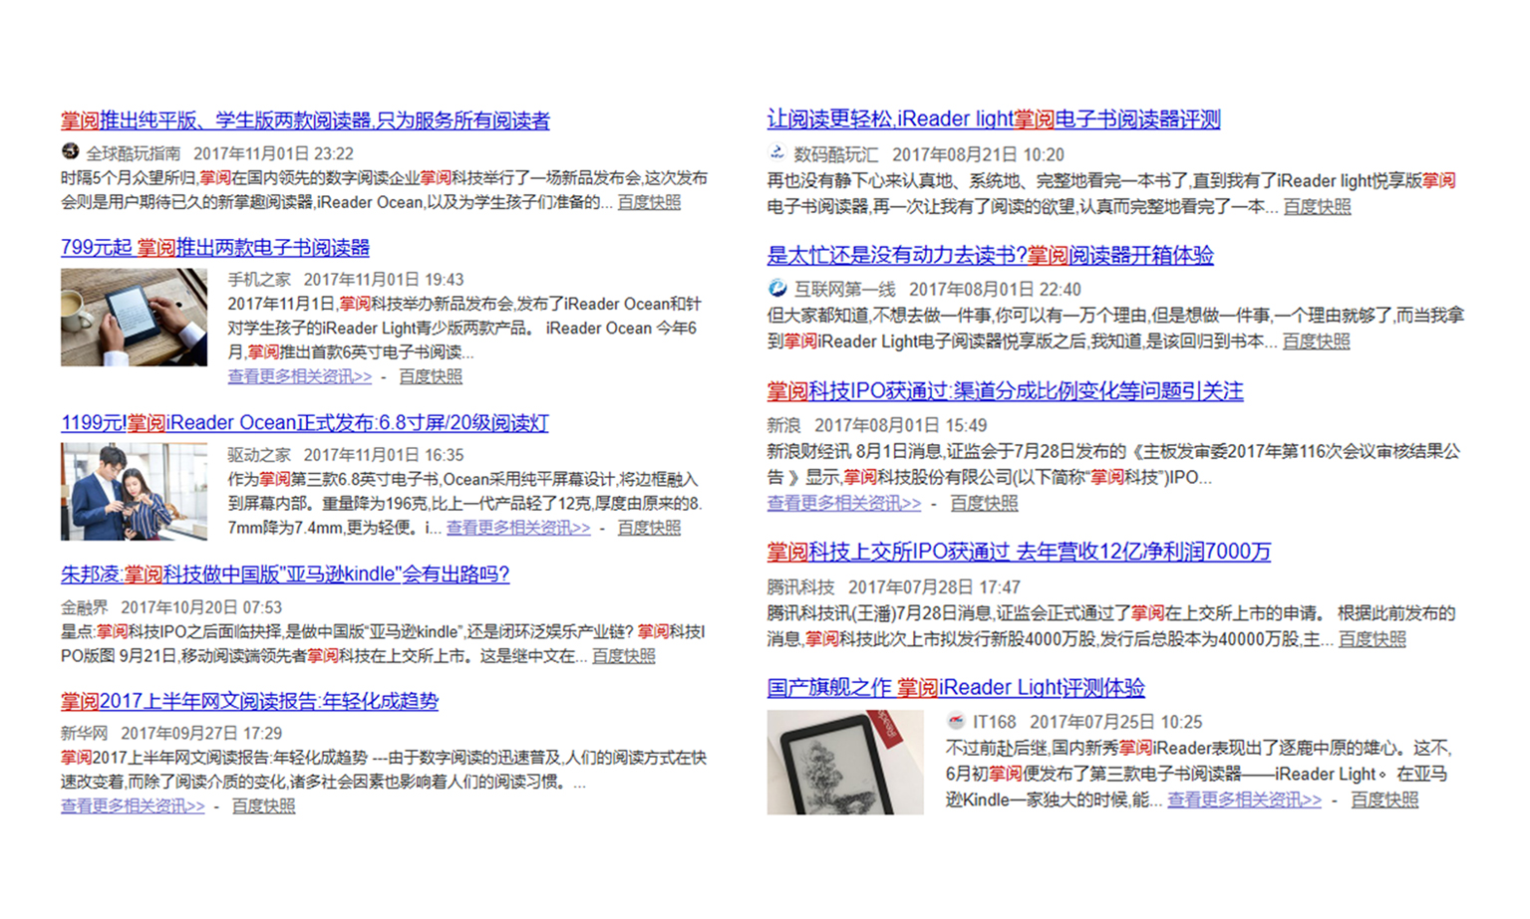Image resolution: width=1530 pixels, height=919 pixels.
Task: Click 查看更多相关资讯 under 手机之家 result
Action: 300,376
